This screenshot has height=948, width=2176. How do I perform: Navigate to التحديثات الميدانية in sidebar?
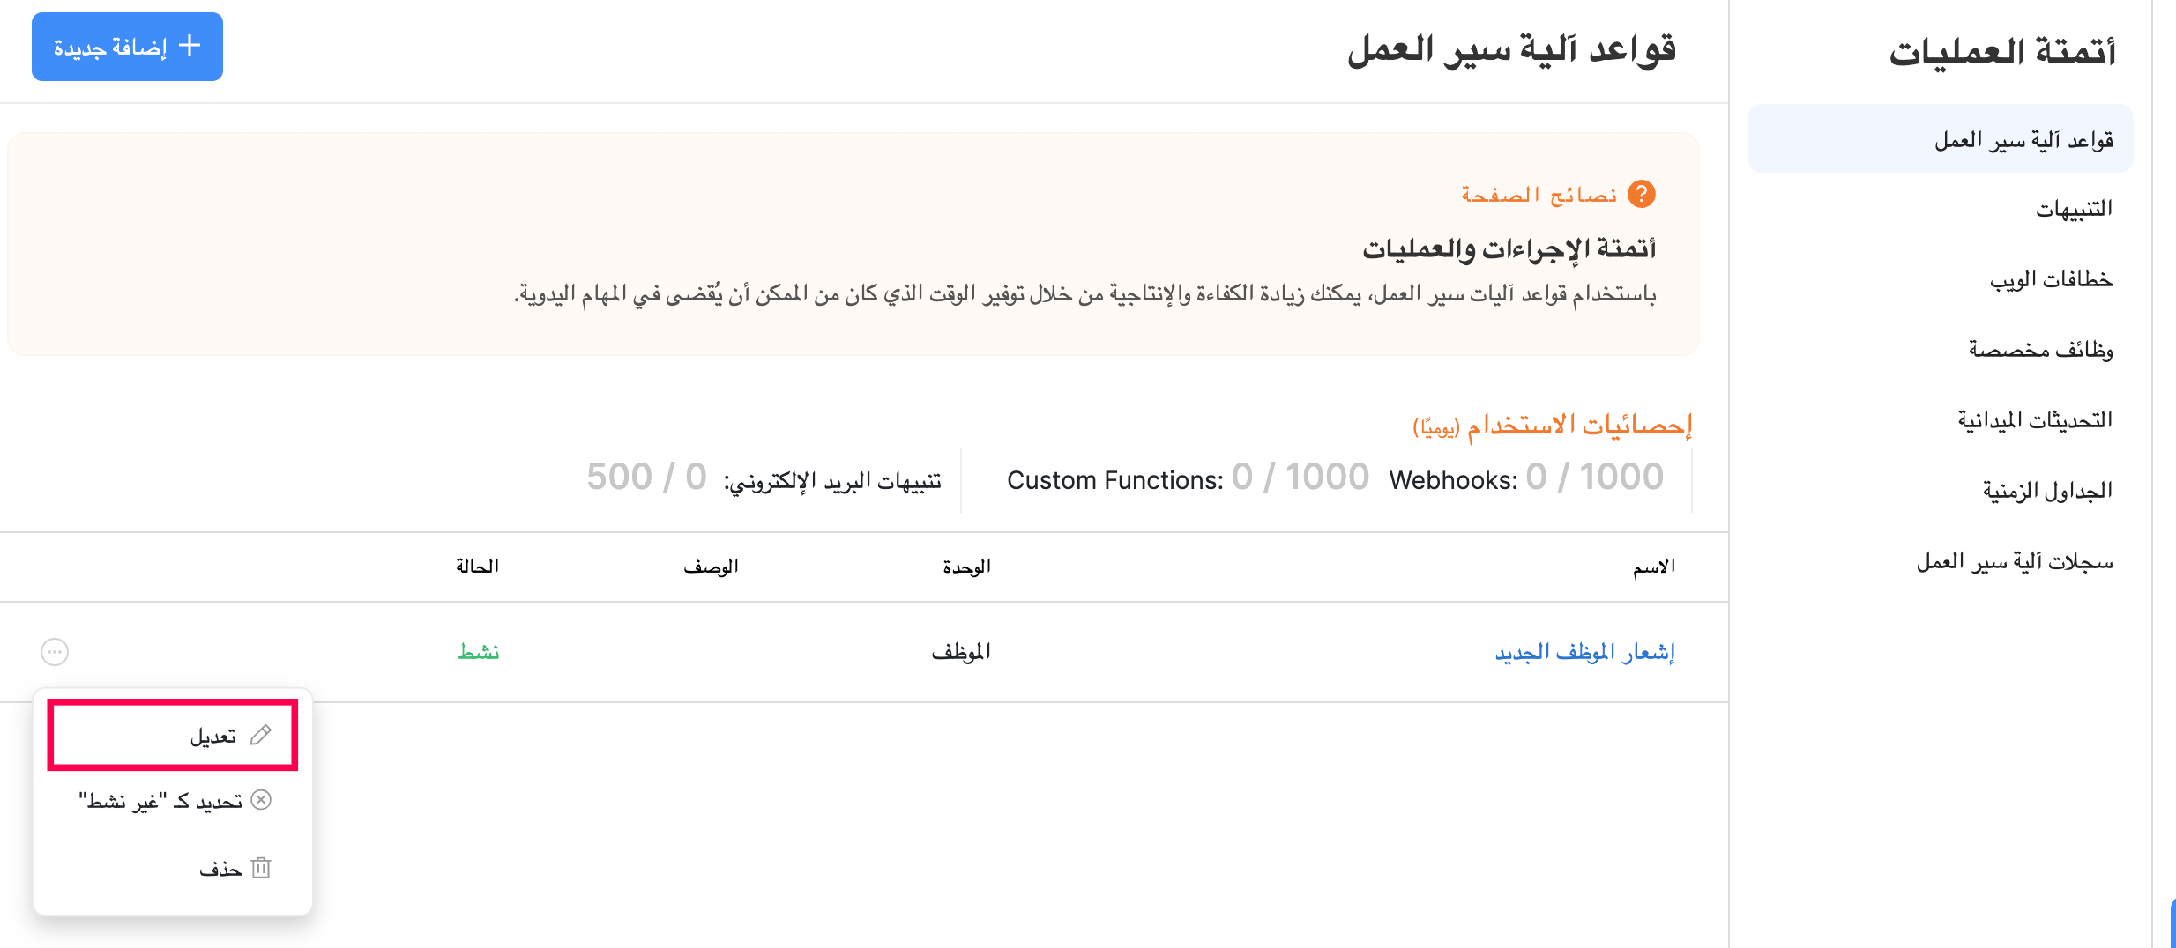[x=2035, y=420]
